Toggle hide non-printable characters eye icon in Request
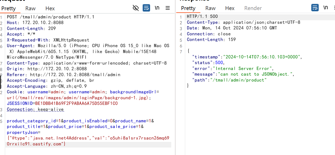 pos(136,8)
